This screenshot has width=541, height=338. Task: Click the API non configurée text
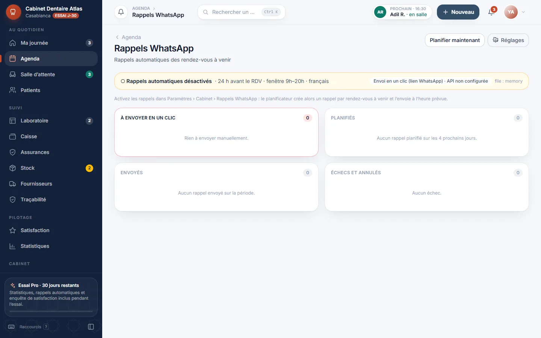tap(467, 81)
